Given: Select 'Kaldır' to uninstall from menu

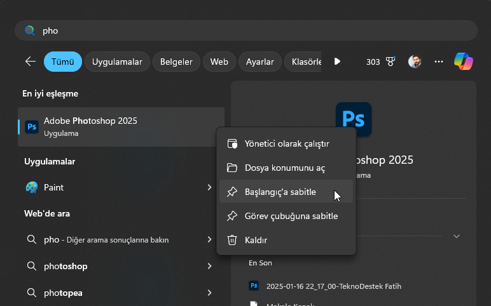Looking at the screenshot, I should [286, 240].
